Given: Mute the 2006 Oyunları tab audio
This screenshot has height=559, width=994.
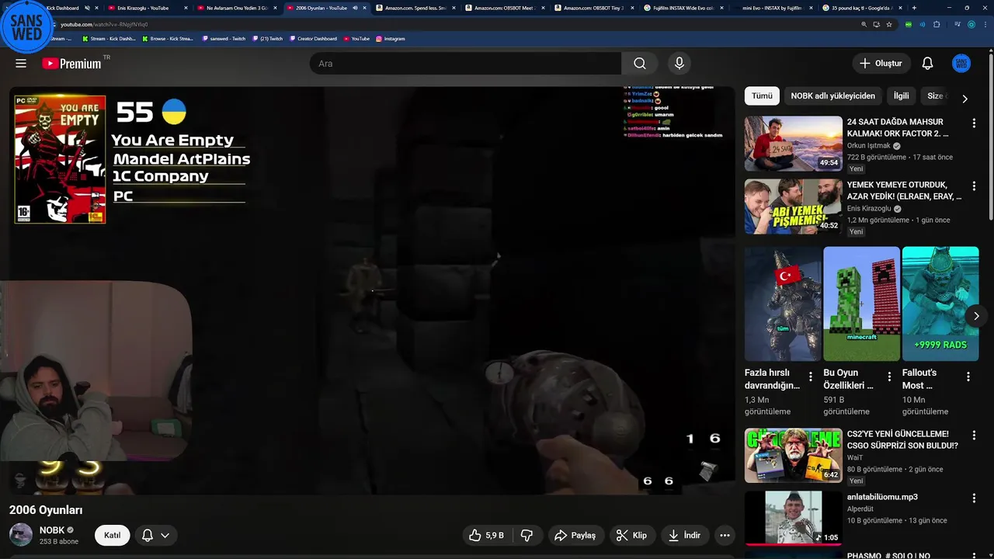Looking at the screenshot, I should [355, 8].
